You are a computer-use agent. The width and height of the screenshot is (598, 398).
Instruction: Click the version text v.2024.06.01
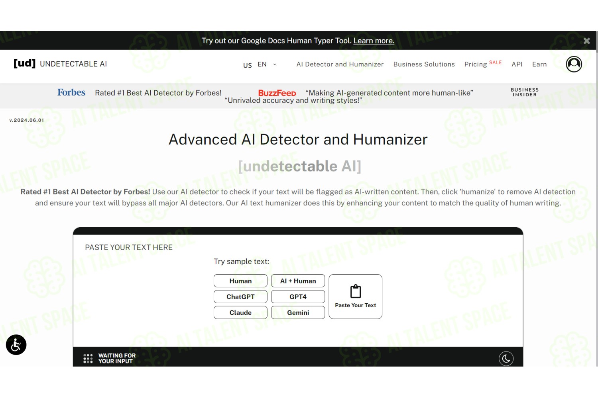coord(27,120)
